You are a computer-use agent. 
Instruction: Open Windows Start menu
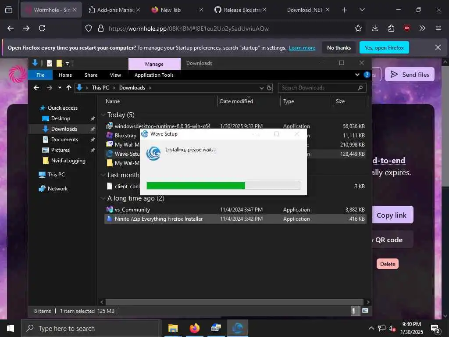(11, 328)
